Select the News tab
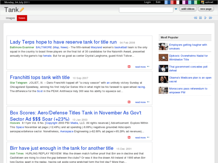The image size is (218, 163). click(x=22, y=18)
